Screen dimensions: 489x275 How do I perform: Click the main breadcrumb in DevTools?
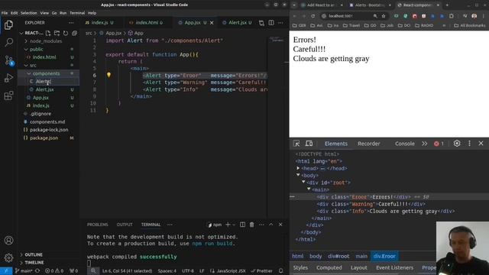click(x=361, y=256)
